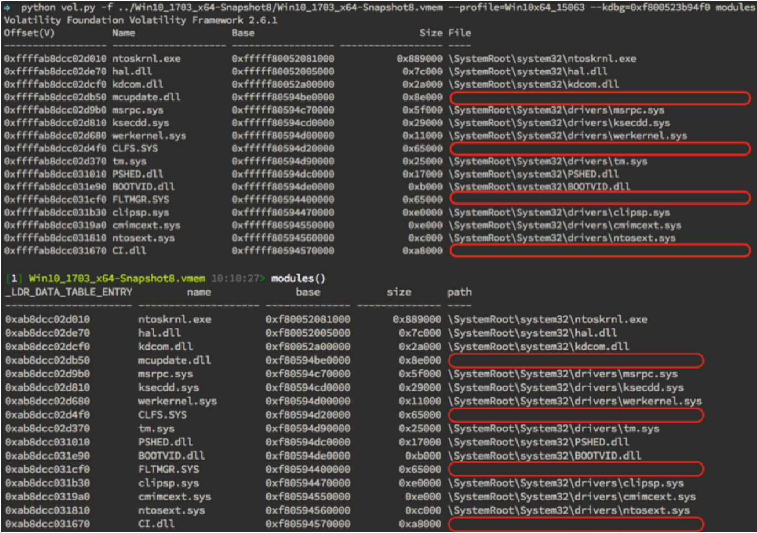Select entry '0xab8dcc02d680' in modules() output

click(47, 401)
